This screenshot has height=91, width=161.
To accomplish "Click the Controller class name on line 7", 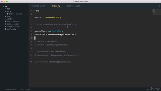I will click(x=57, y=31).
